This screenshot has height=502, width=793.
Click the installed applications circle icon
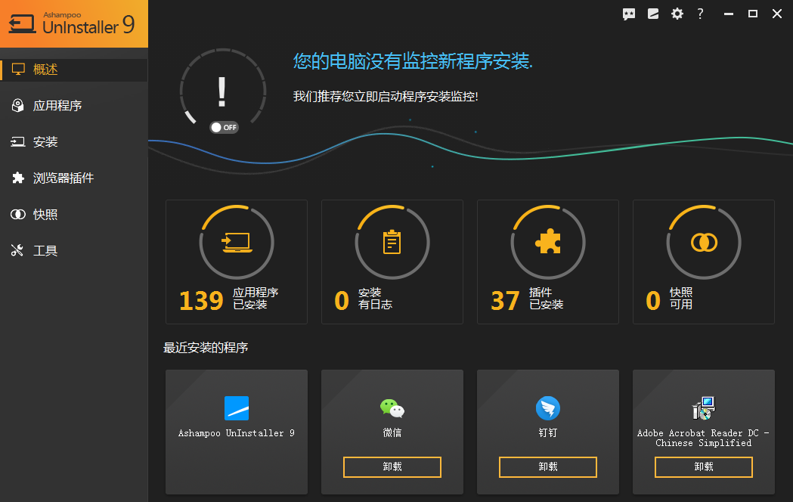pos(237,242)
